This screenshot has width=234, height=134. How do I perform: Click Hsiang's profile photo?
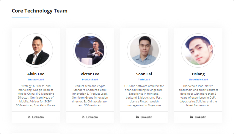coord(198,50)
